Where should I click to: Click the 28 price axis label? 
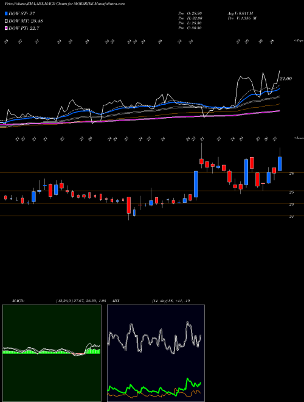coord(291,174)
